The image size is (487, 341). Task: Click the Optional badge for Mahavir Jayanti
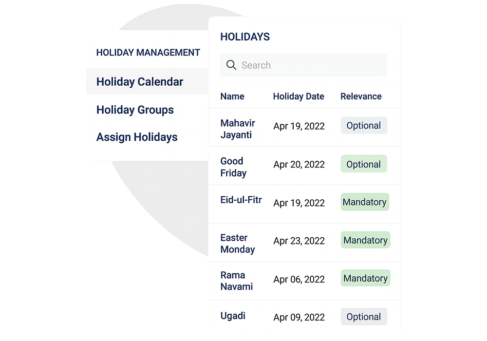coord(364,125)
